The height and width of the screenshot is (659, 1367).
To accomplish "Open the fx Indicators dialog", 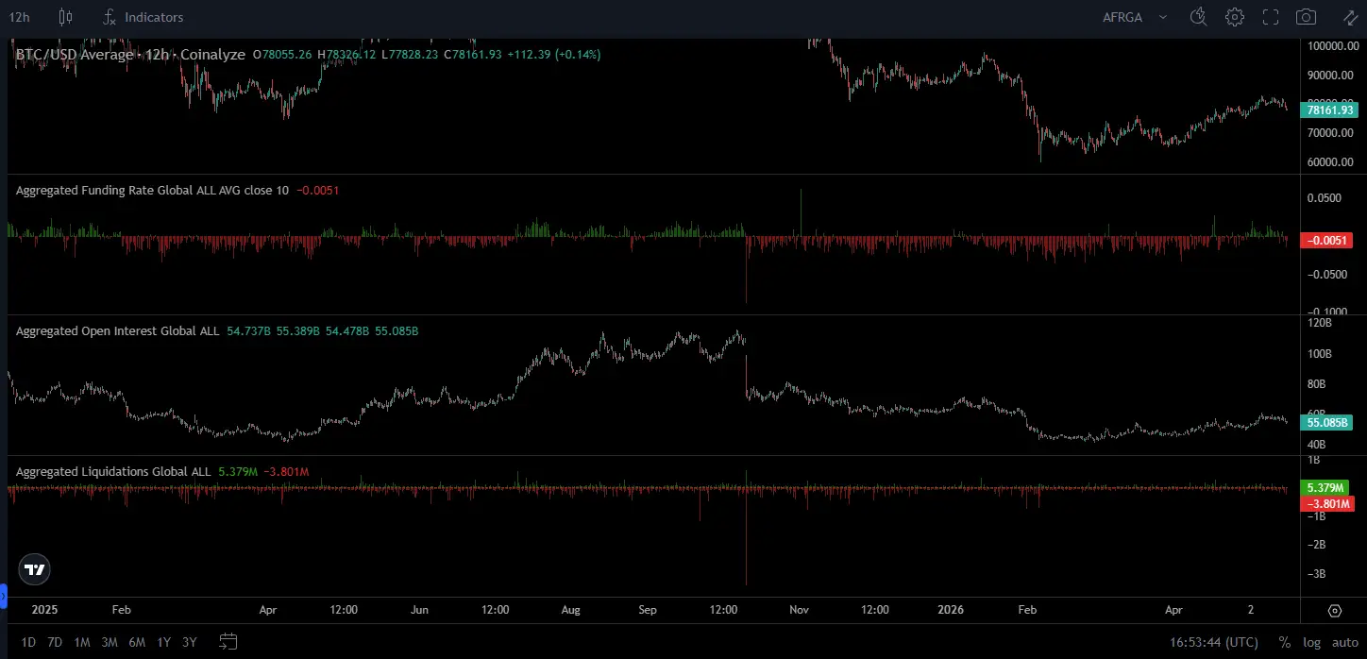I will tap(143, 17).
